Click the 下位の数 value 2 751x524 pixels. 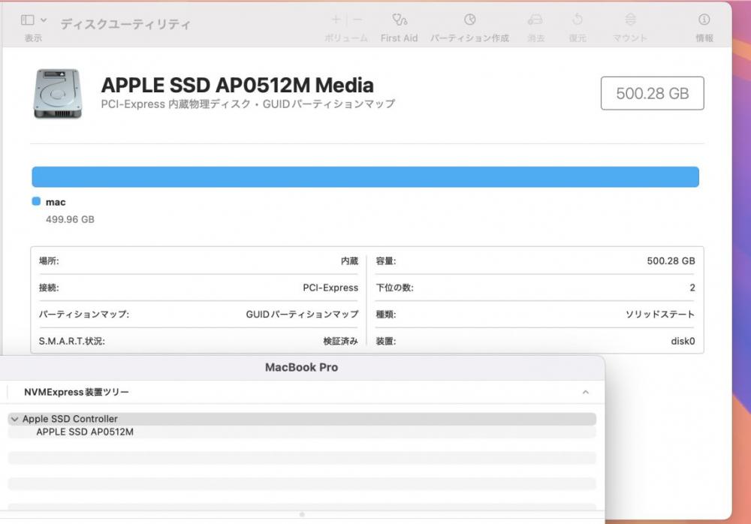coord(692,288)
